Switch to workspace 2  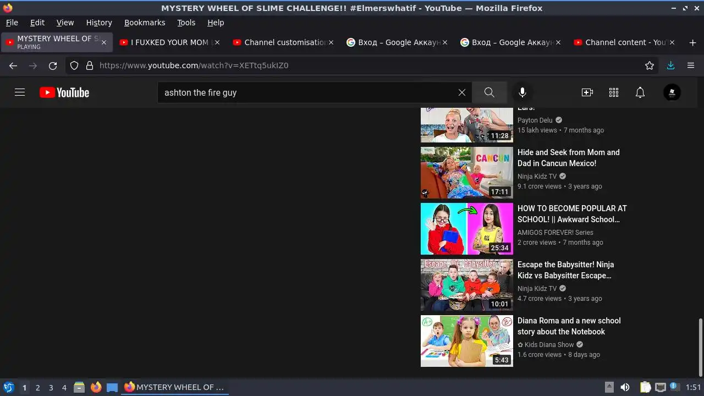pos(37,387)
